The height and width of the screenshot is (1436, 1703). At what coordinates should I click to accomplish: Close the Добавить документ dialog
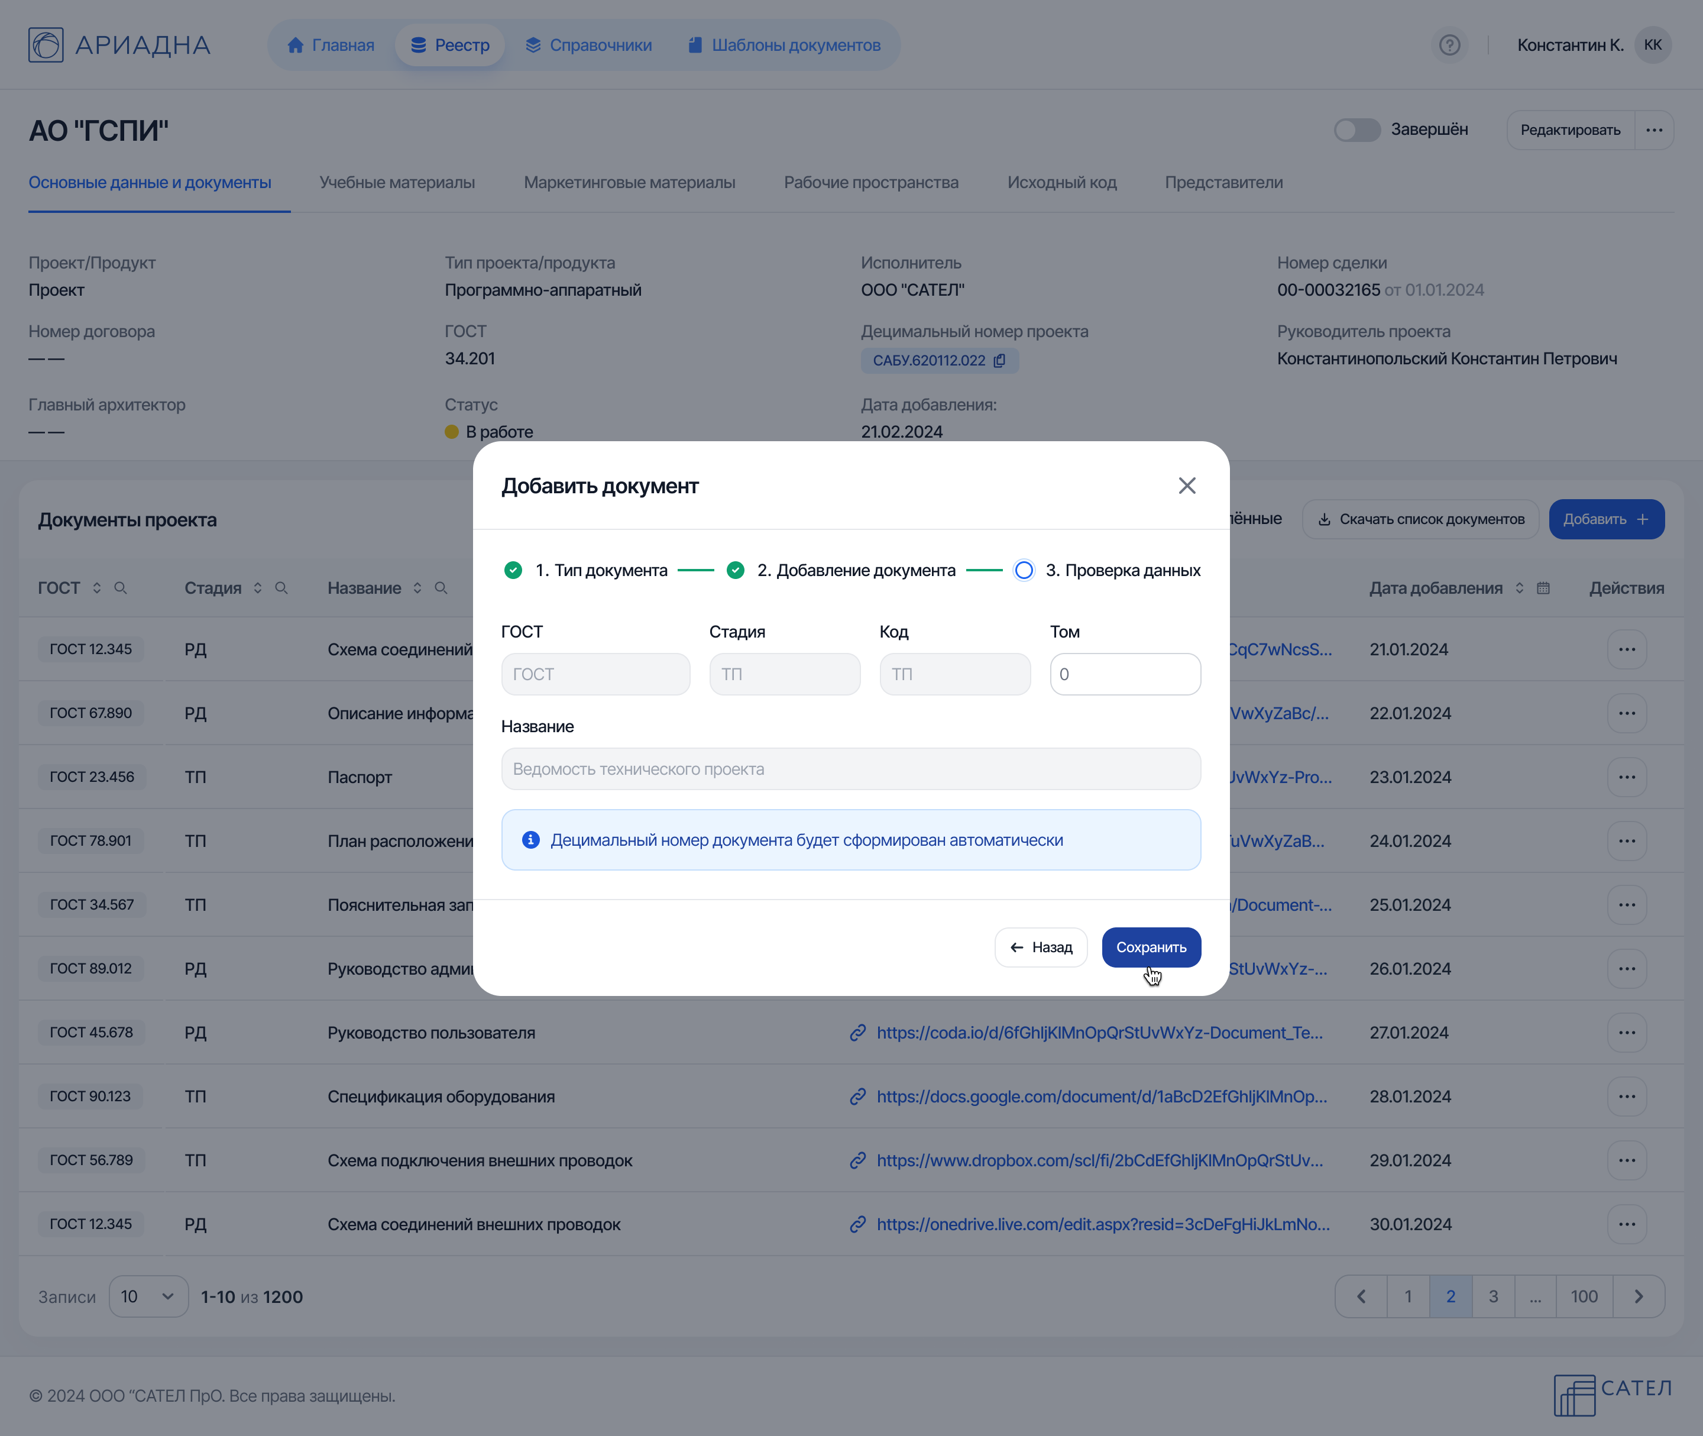click(1187, 486)
